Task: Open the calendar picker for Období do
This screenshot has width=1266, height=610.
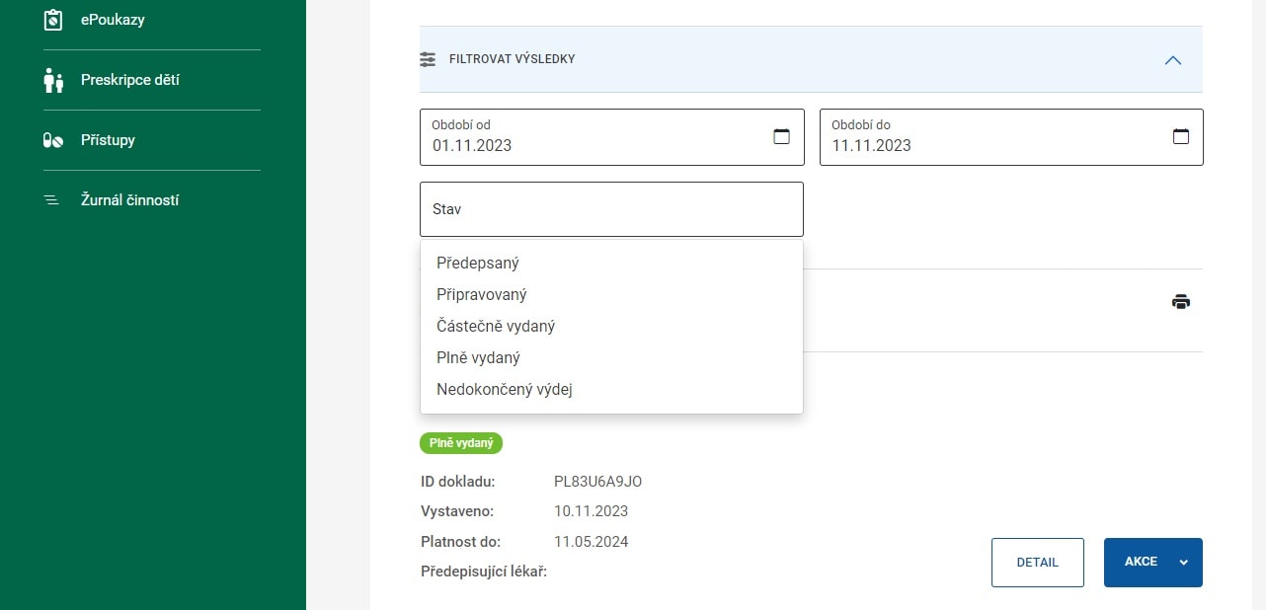Action: click(x=1180, y=137)
